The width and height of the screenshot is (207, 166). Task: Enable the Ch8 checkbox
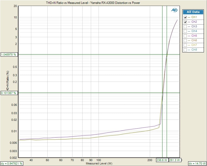[x=185, y=50]
